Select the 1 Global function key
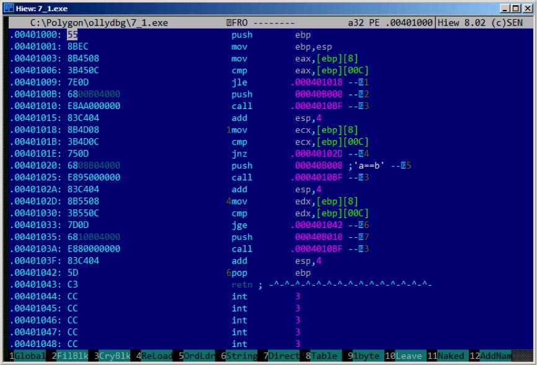The image size is (537, 365). (x=27, y=356)
